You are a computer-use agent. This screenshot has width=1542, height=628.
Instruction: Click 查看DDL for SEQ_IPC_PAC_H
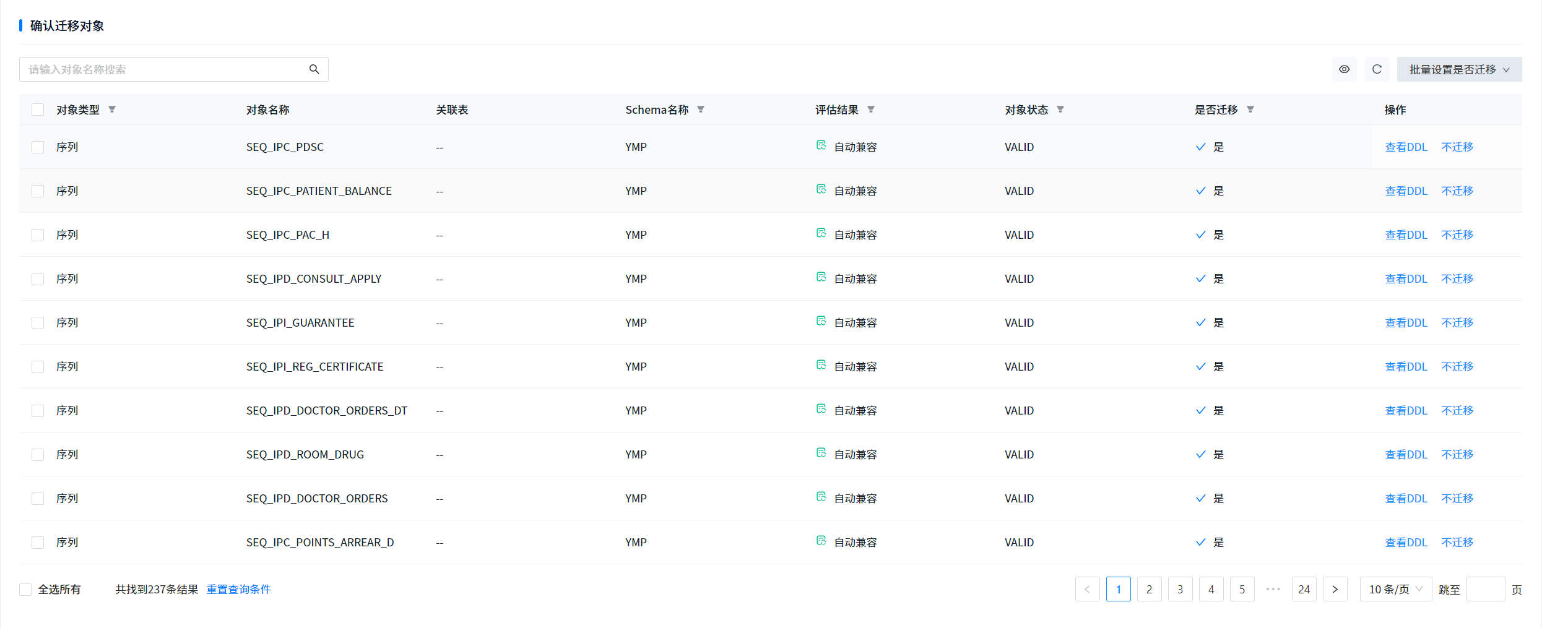[1406, 235]
